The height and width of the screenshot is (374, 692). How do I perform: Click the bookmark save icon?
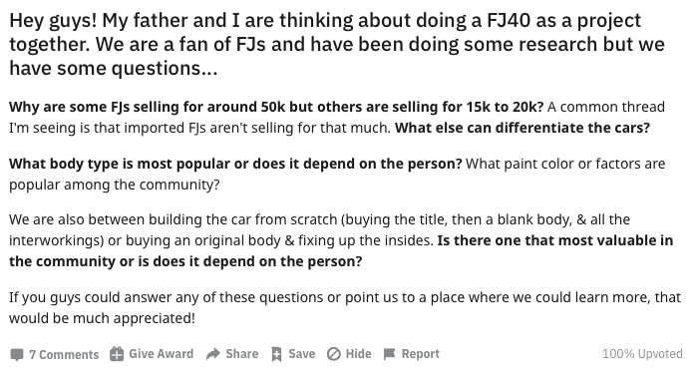pos(277,354)
